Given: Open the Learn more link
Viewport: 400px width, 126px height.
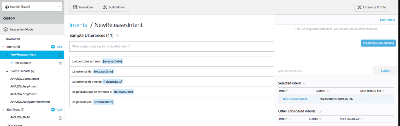Looking at the screenshot, I should pos(387,20).
